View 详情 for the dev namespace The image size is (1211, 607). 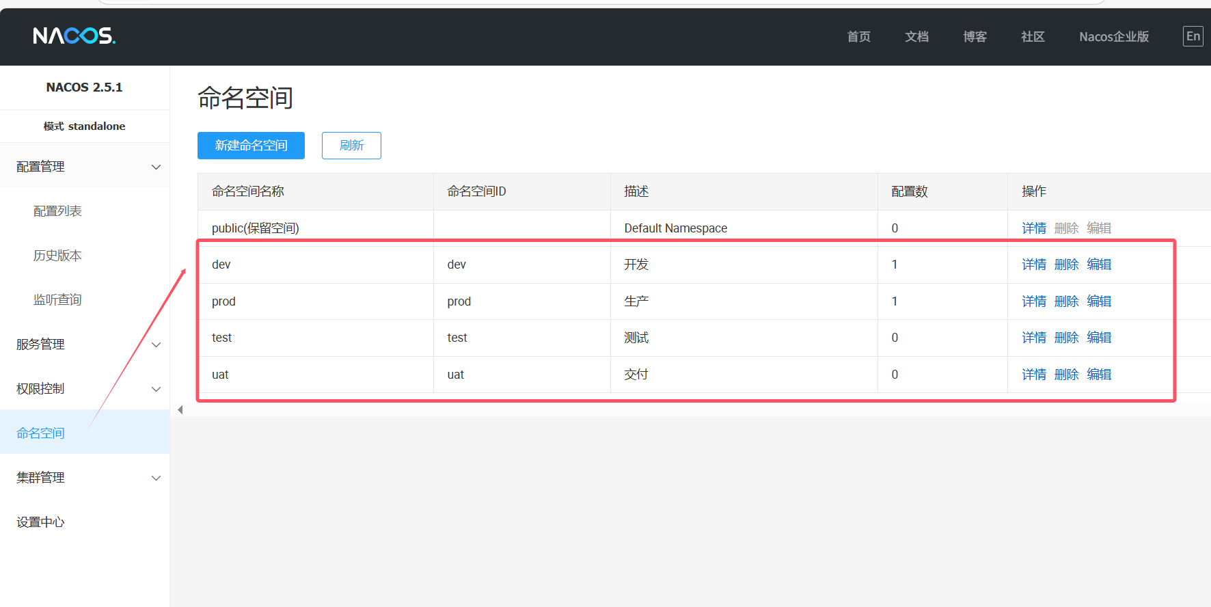click(x=1033, y=265)
